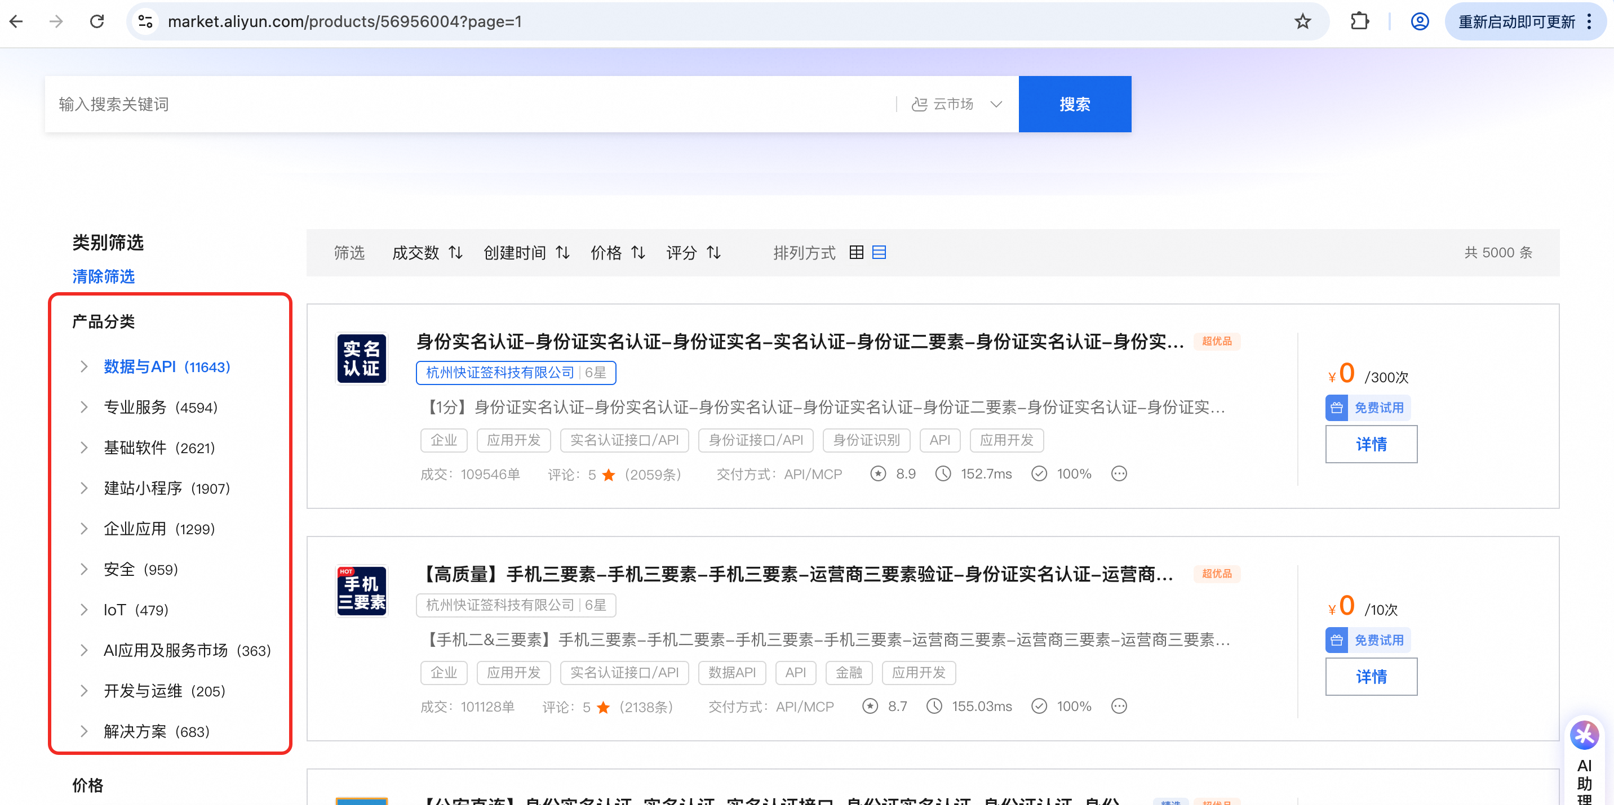Viewport: 1614px width, 805px height.
Task: Switch to grid view layout icon
Action: [x=856, y=252]
